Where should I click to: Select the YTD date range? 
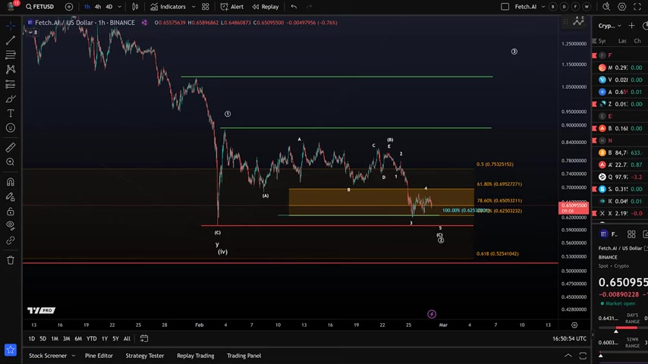click(x=91, y=339)
